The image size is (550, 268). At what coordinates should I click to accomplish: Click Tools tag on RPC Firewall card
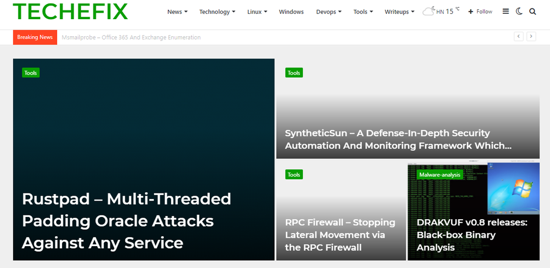point(294,174)
